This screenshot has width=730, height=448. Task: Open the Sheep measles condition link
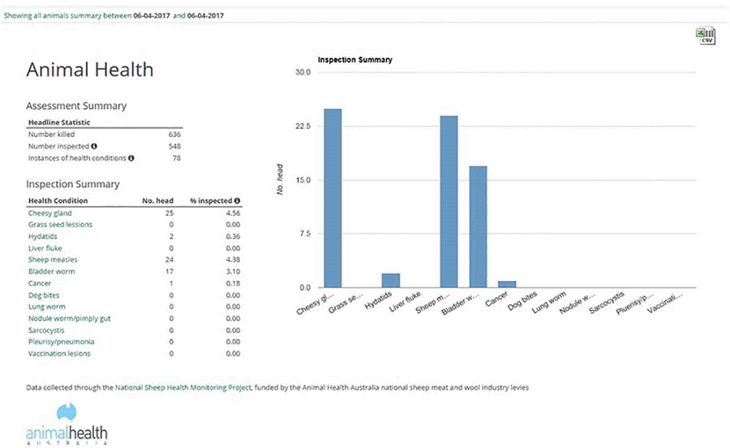click(x=53, y=260)
